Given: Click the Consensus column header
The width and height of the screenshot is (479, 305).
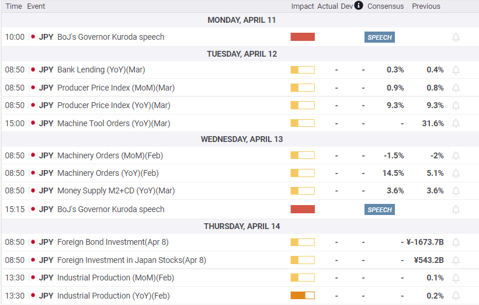Looking at the screenshot, I should click(386, 6).
